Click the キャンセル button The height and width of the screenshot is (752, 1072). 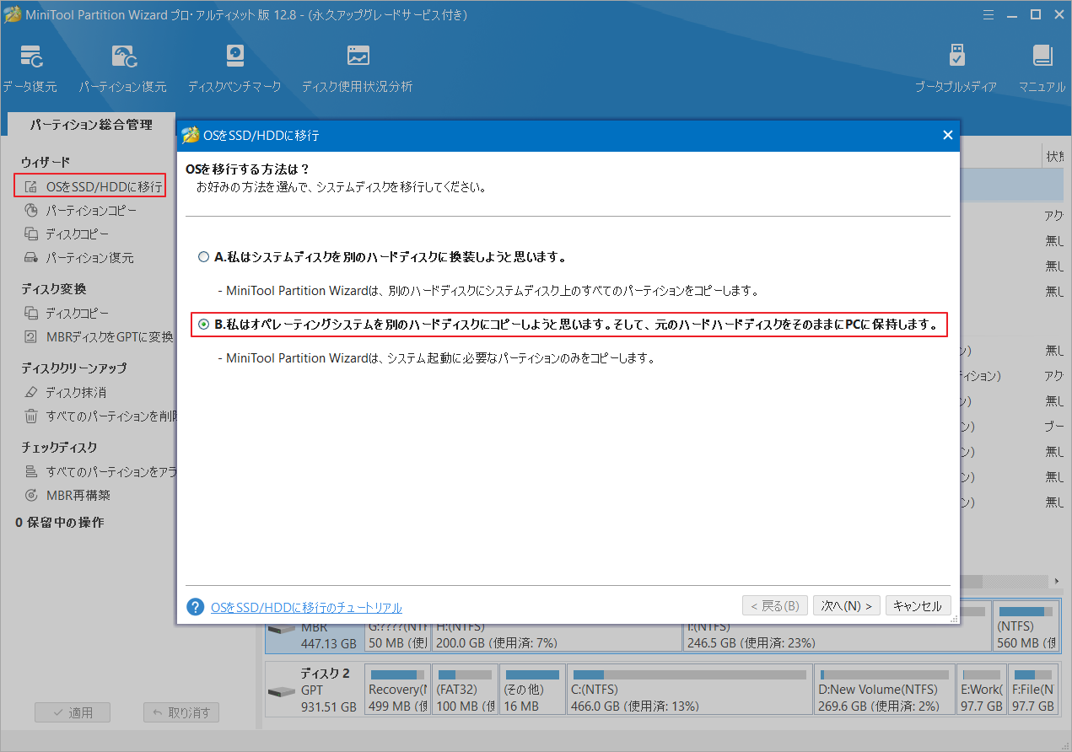coord(918,604)
